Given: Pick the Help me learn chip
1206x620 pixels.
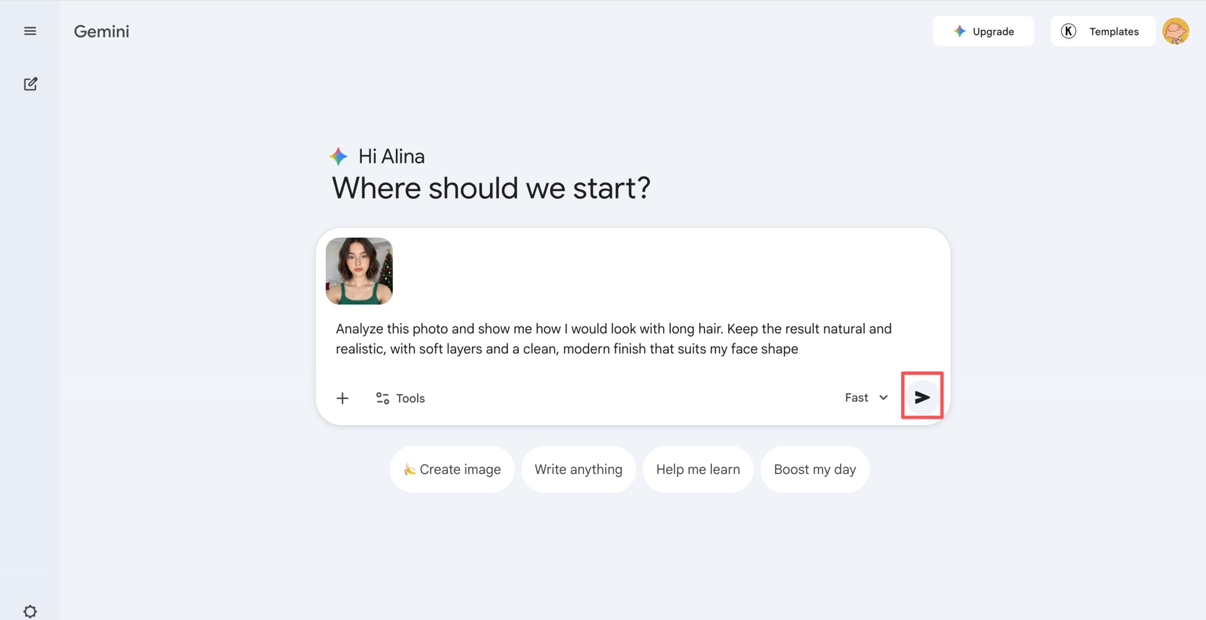Looking at the screenshot, I should point(698,469).
